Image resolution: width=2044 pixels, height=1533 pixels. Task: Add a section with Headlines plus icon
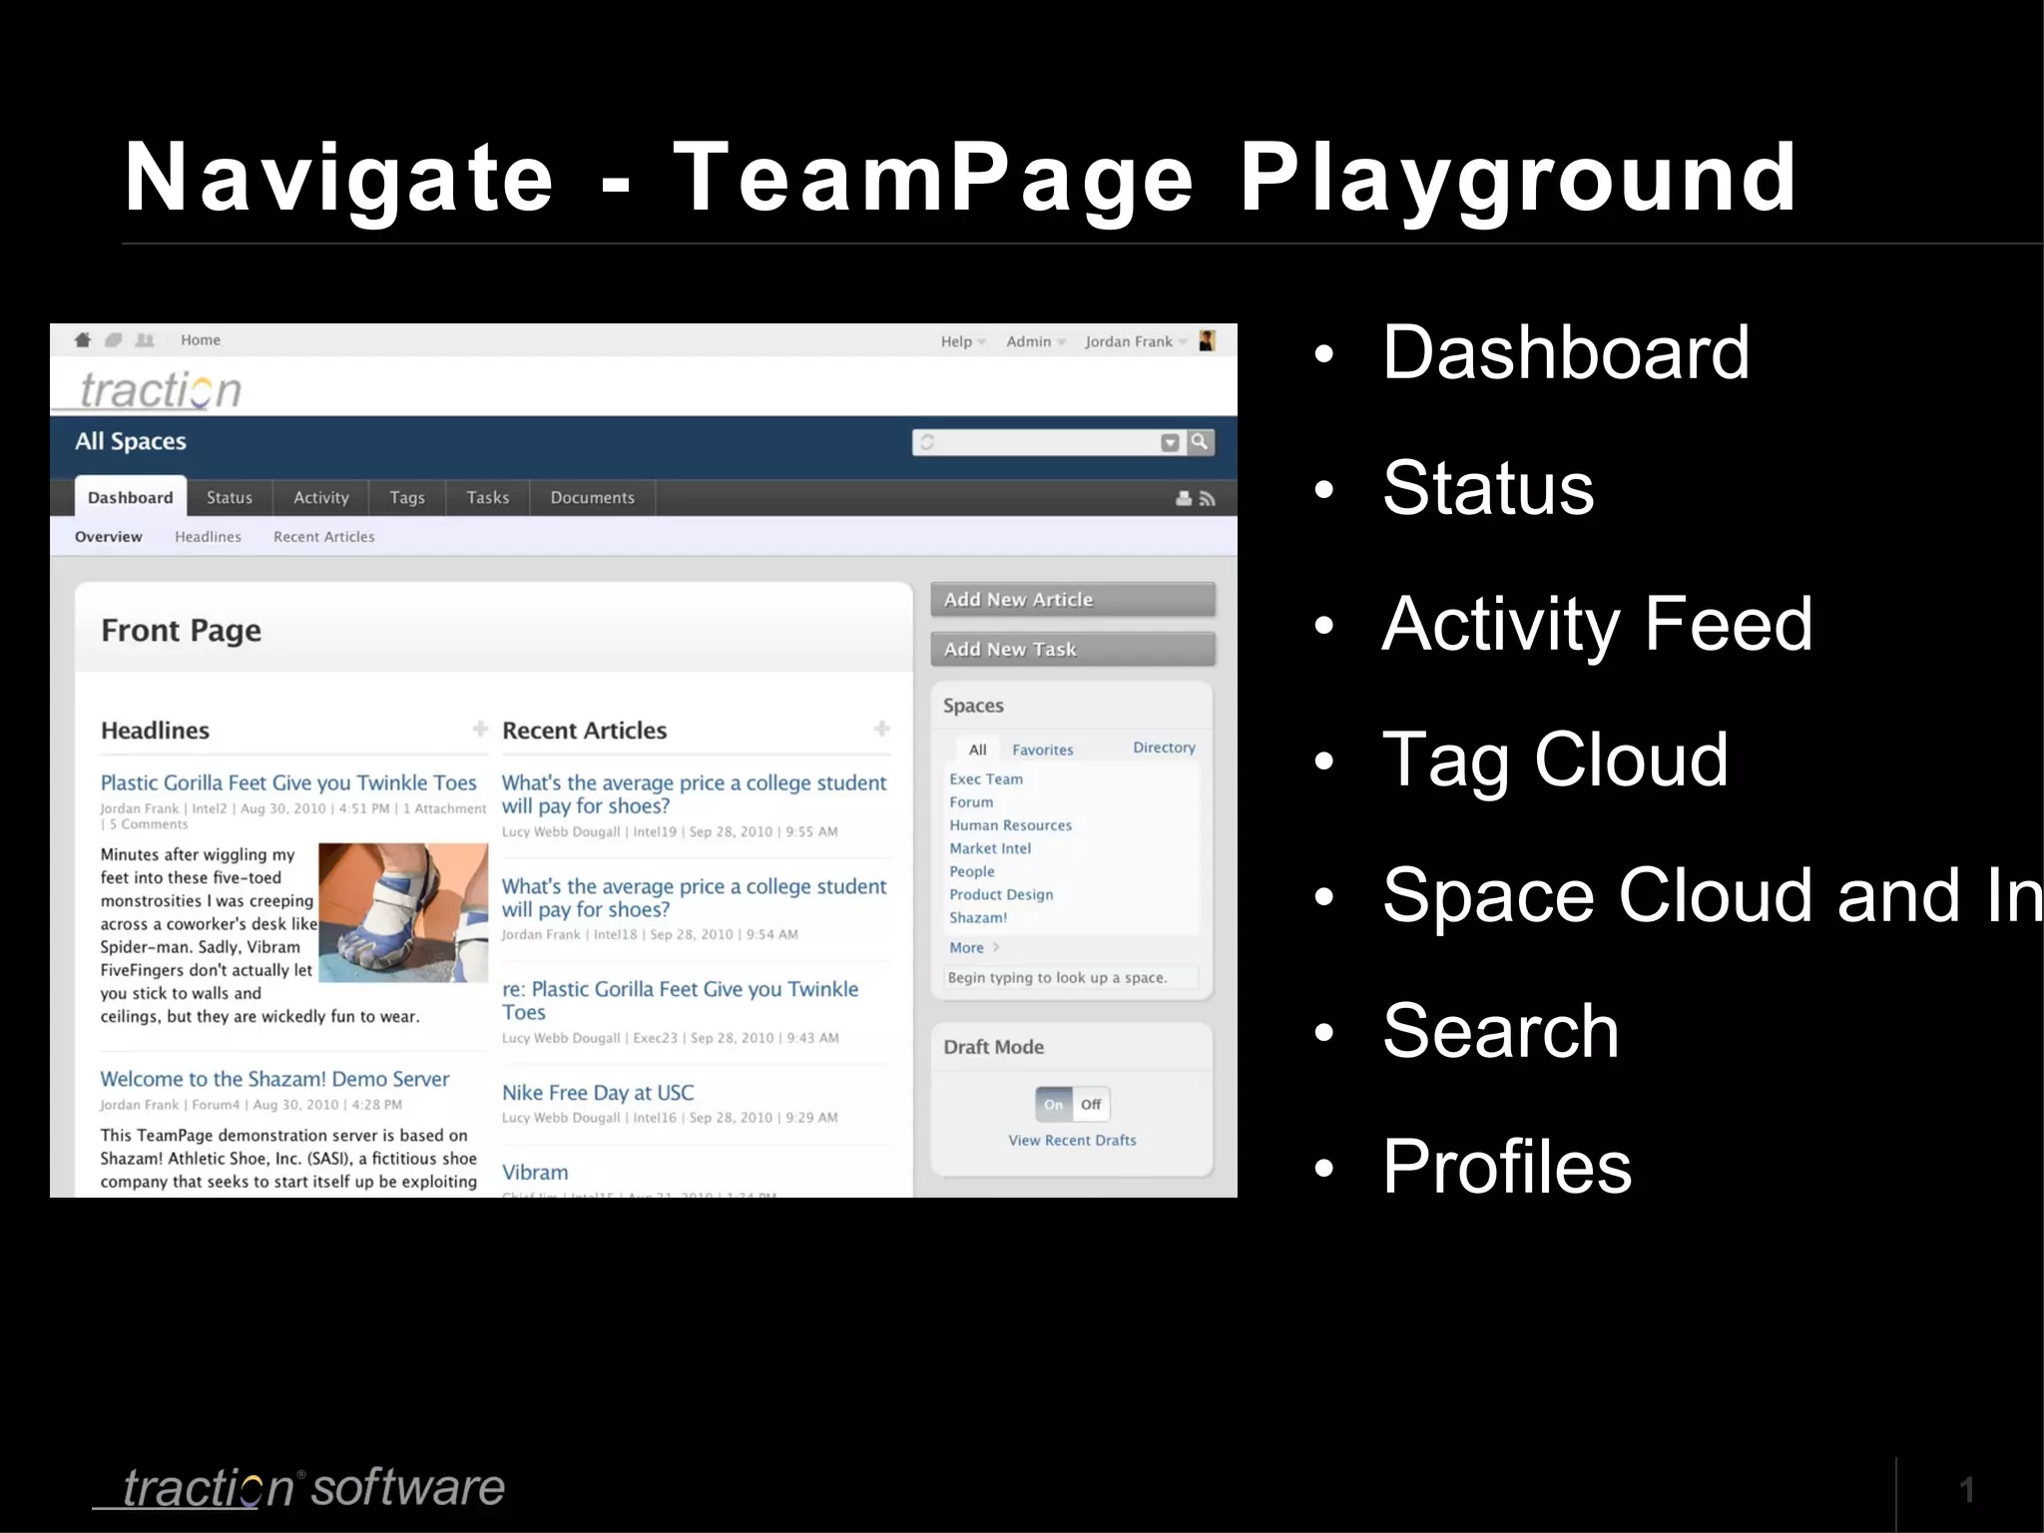[480, 729]
